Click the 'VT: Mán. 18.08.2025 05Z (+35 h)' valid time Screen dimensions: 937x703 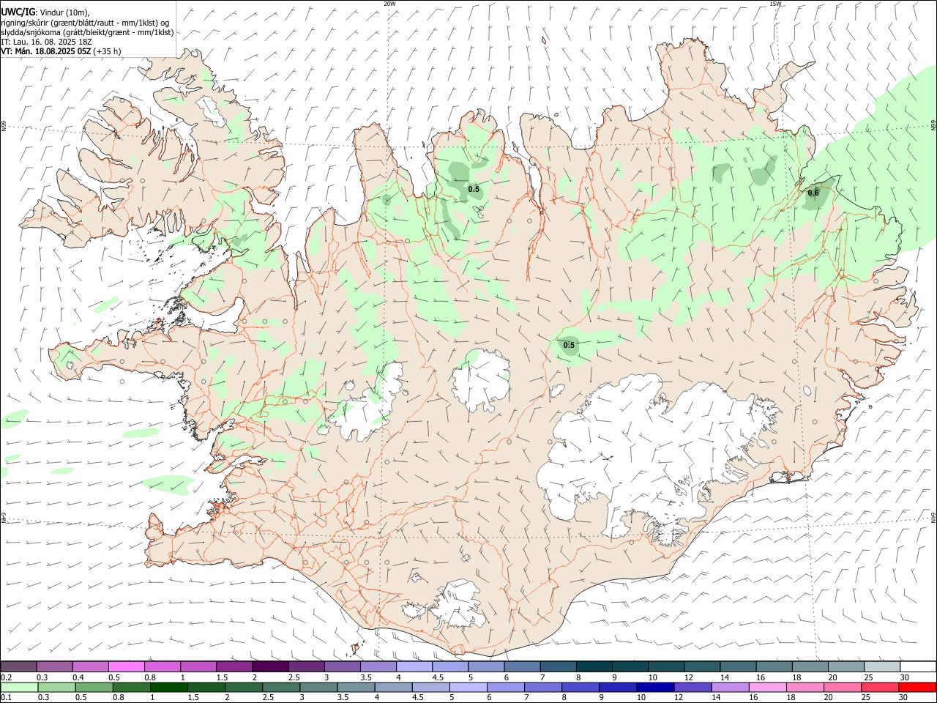click(x=61, y=51)
